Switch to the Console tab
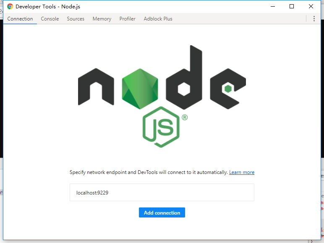Screen dimensions: 324x243 tap(50, 19)
